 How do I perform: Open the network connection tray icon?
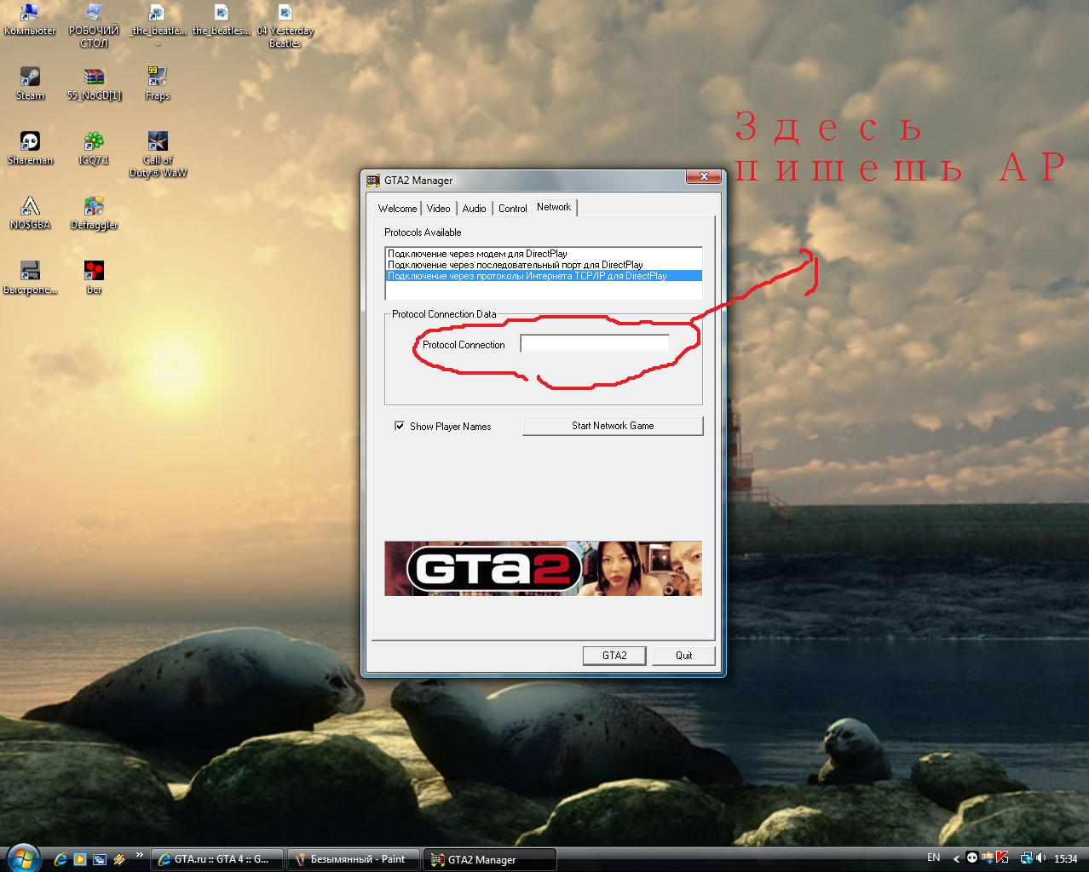(1027, 858)
